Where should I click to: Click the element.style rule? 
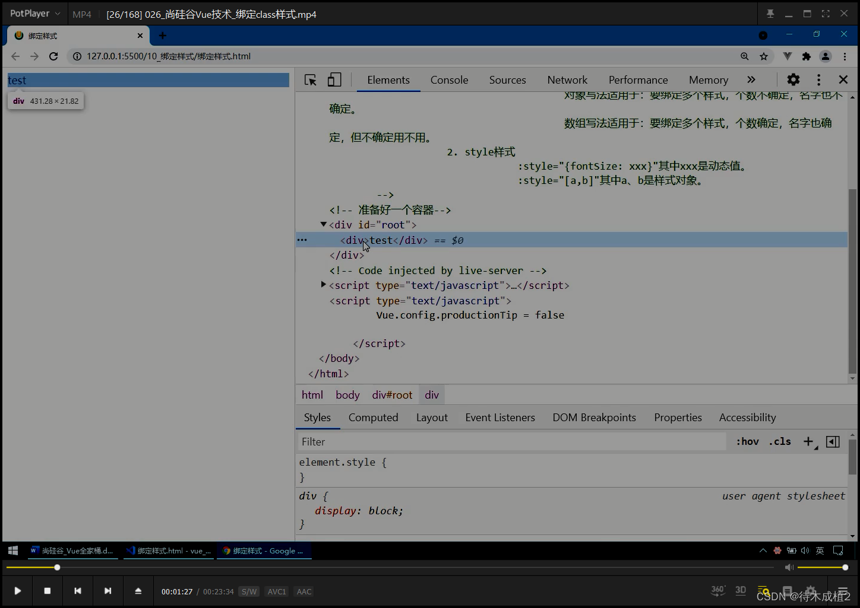343,462
